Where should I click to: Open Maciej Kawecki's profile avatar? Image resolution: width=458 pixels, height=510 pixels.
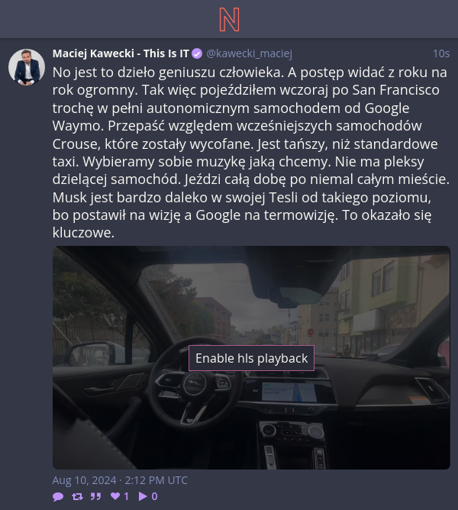pyautogui.click(x=27, y=67)
